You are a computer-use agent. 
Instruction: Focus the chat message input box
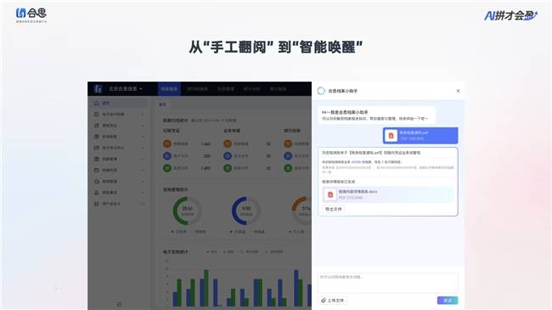coord(388,283)
